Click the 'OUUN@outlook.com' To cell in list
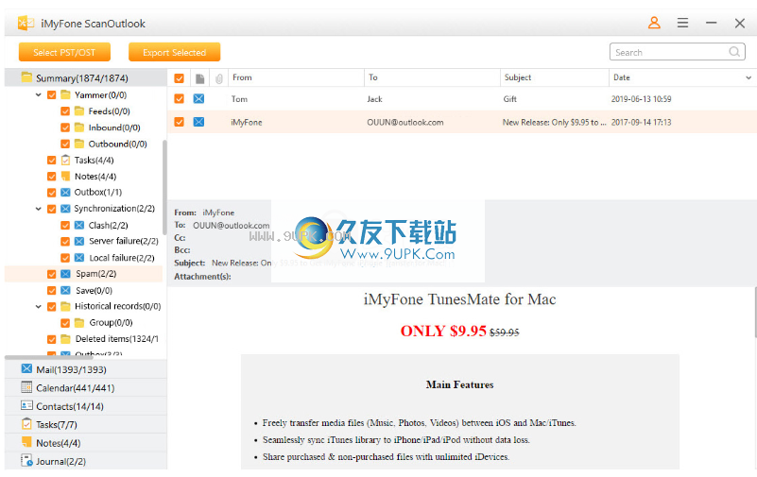This screenshot has height=477, width=757. [405, 122]
